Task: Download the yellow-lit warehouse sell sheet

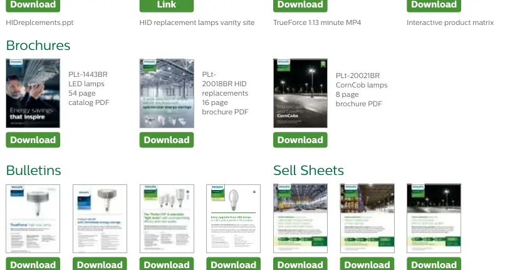Action: coord(300,264)
